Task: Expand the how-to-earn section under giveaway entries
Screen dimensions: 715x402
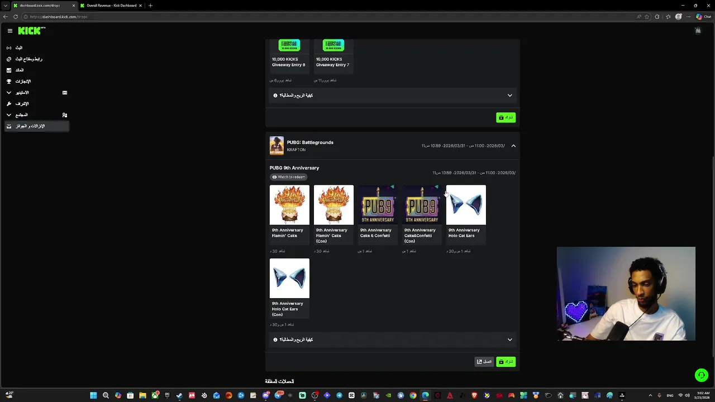Action: click(509, 95)
